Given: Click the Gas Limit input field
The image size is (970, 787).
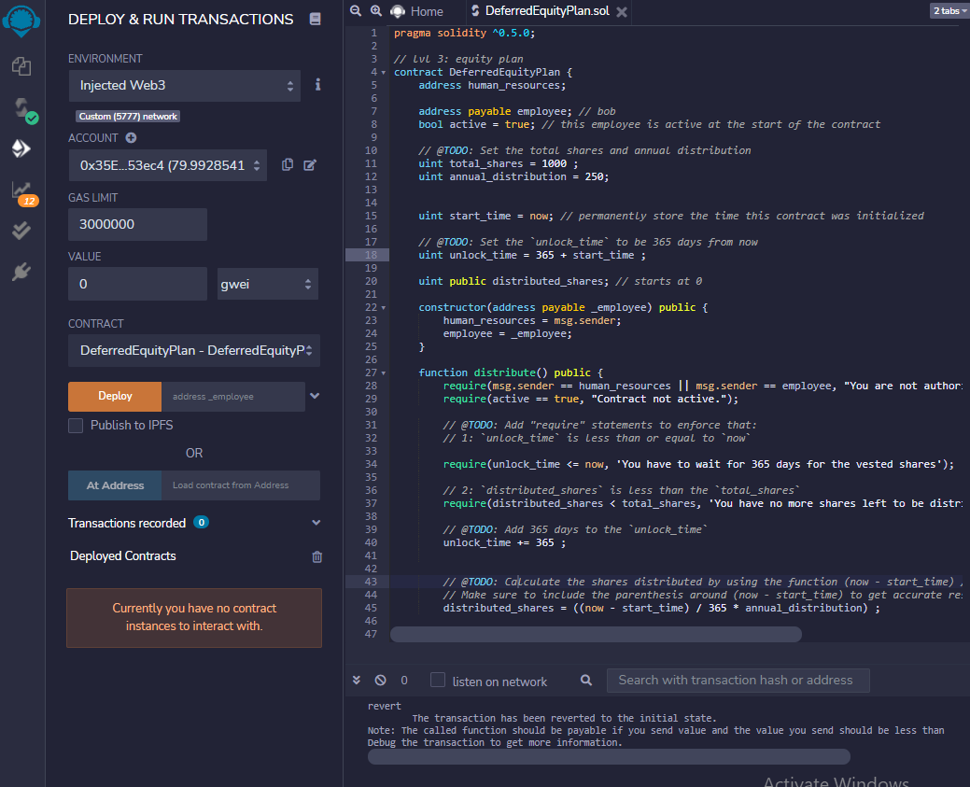Looking at the screenshot, I should click(137, 225).
